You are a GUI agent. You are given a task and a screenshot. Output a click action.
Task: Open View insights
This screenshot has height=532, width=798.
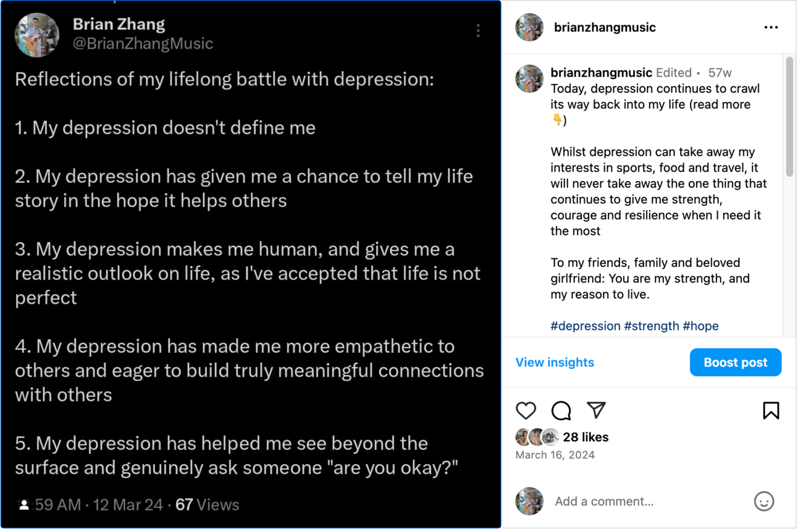click(555, 363)
